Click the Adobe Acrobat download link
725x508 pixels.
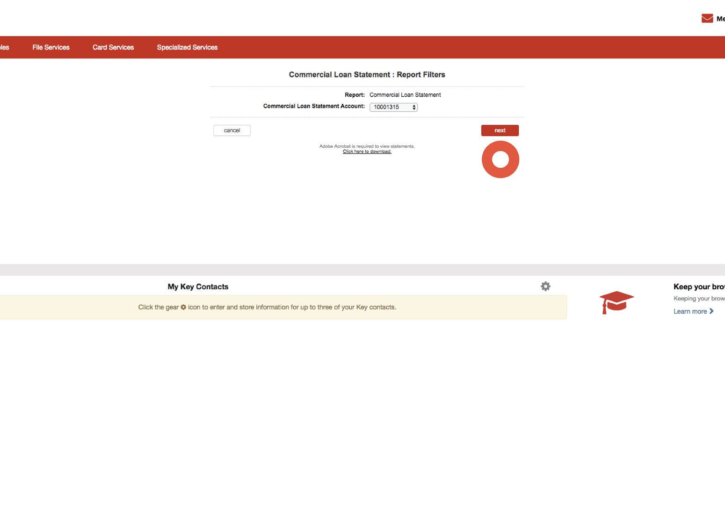click(x=367, y=151)
